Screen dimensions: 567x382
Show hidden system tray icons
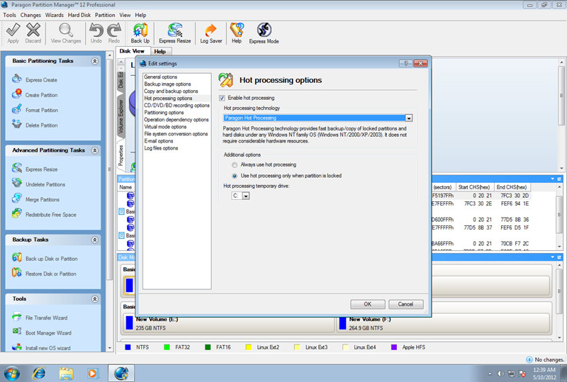pyautogui.click(x=490, y=374)
